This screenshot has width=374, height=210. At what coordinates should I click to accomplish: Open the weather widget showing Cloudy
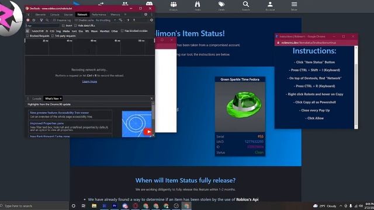point(325,206)
